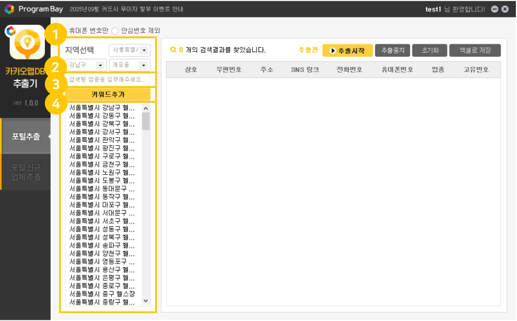Save results with 엑셀로 저장 button
Viewport: 517px width, 321px height.
point(474,50)
